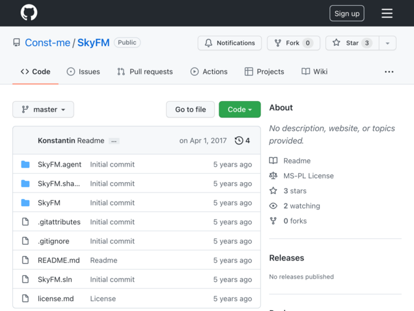Image resolution: width=414 pixels, height=311 pixels.
Task: Click the Sign up button
Action: [x=347, y=13]
